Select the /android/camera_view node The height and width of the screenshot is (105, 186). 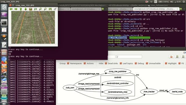(x=118, y=92)
